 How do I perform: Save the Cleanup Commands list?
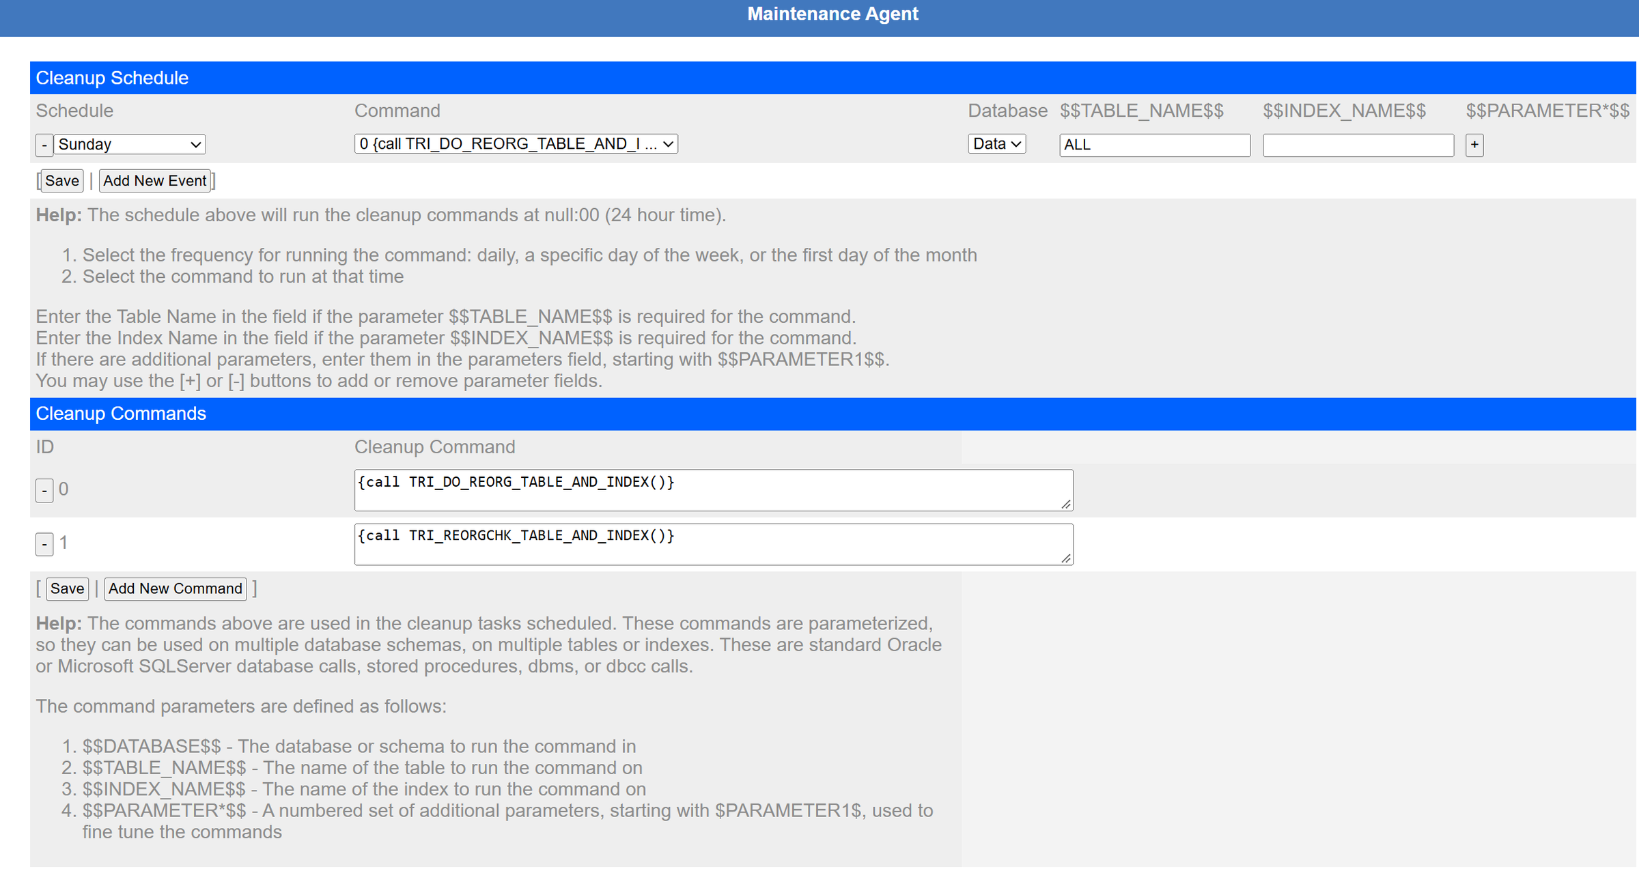click(67, 588)
